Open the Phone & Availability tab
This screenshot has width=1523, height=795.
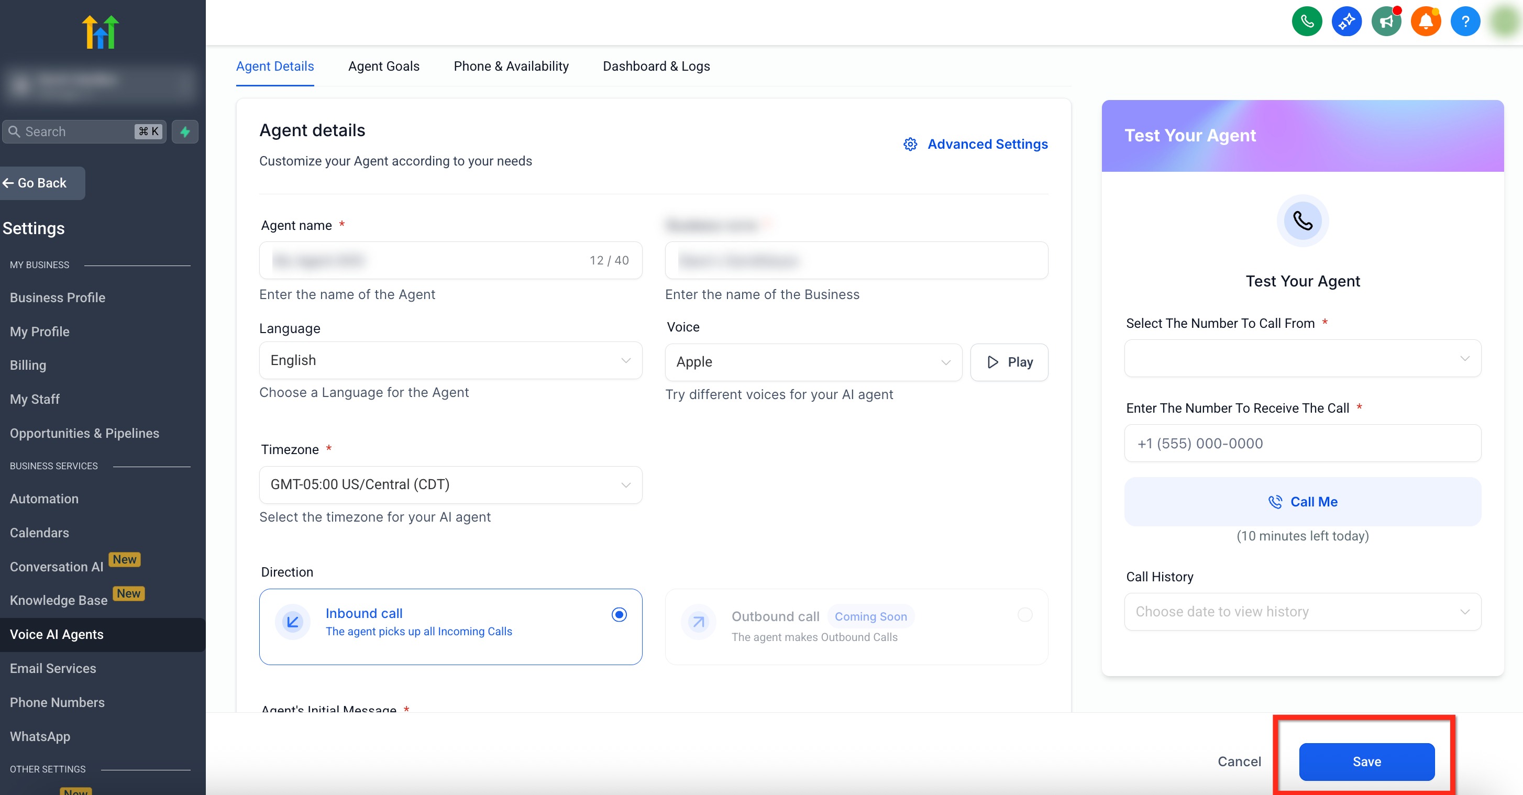pos(511,66)
